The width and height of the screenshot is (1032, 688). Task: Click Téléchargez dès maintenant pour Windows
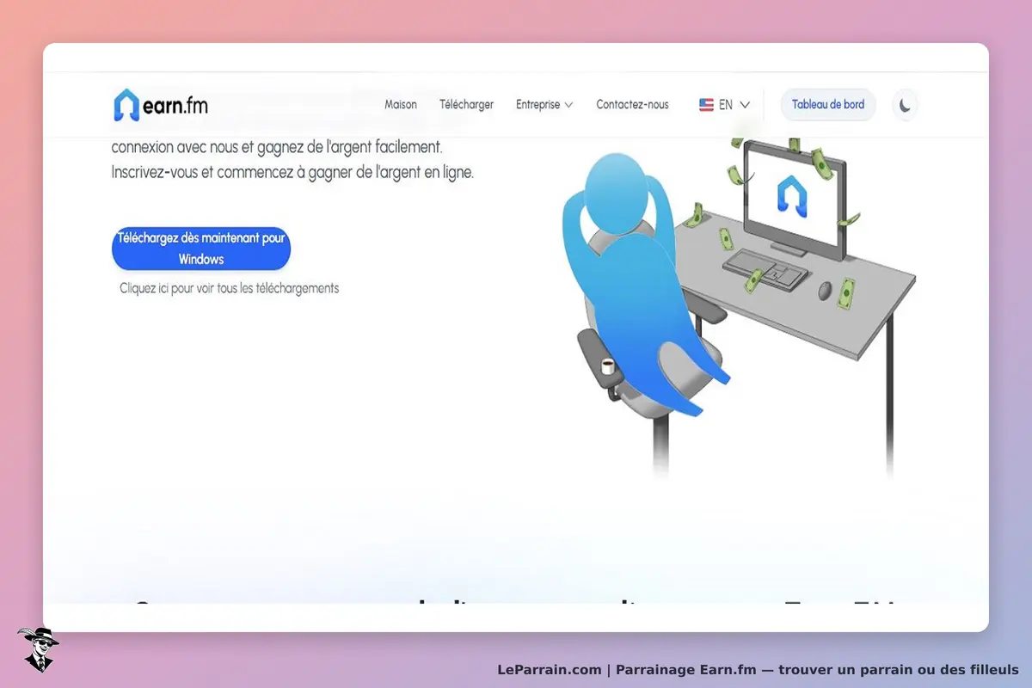point(201,249)
